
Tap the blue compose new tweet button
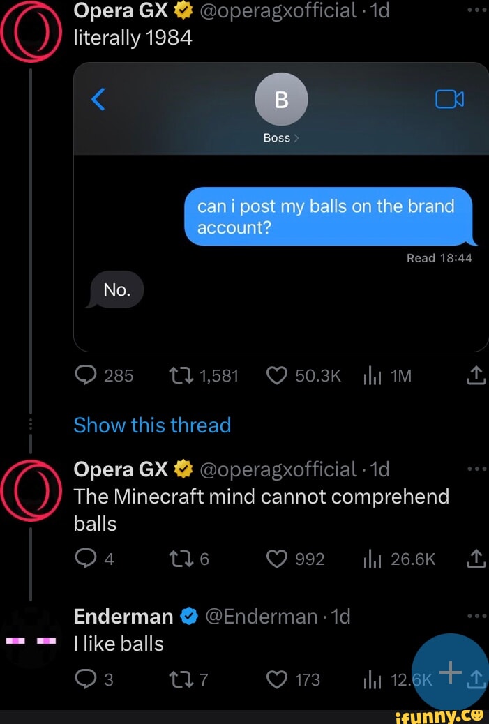pyautogui.click(x=451, y=672)
